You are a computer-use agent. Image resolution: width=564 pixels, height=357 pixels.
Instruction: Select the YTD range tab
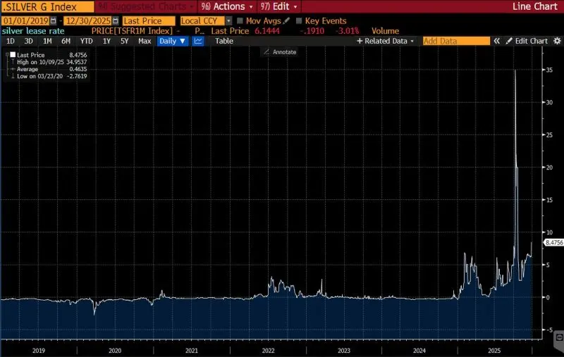(86, 41)
